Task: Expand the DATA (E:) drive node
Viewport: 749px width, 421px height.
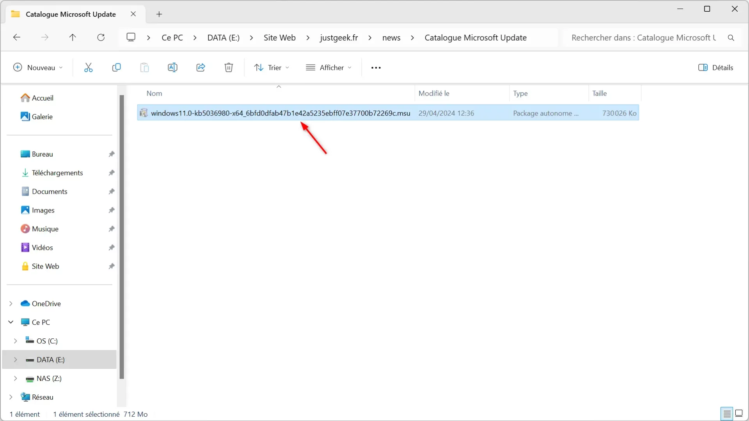Action: click(16, 360)
